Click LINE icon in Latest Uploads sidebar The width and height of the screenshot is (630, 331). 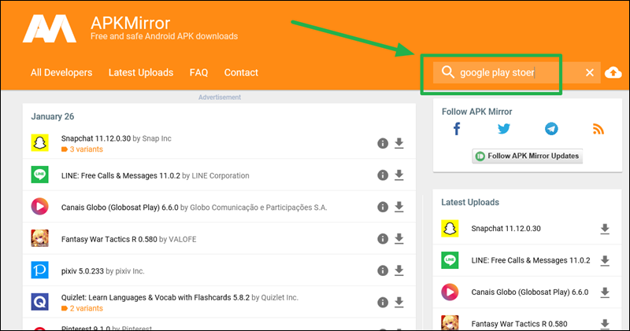pyautogui.click(x=450, y=260)
